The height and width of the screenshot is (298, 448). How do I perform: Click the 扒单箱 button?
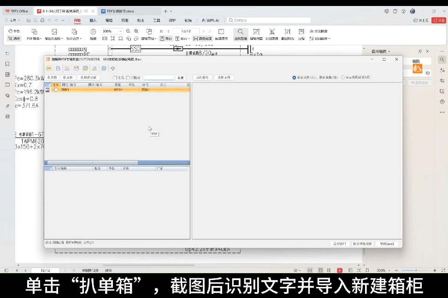tap(52, 78)
